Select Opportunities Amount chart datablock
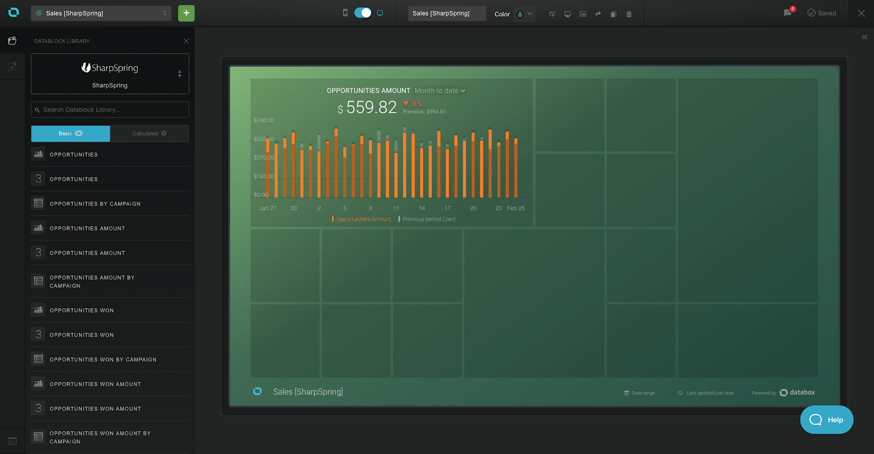This screenshot has height=454, width=874. (x=110, y=228)
